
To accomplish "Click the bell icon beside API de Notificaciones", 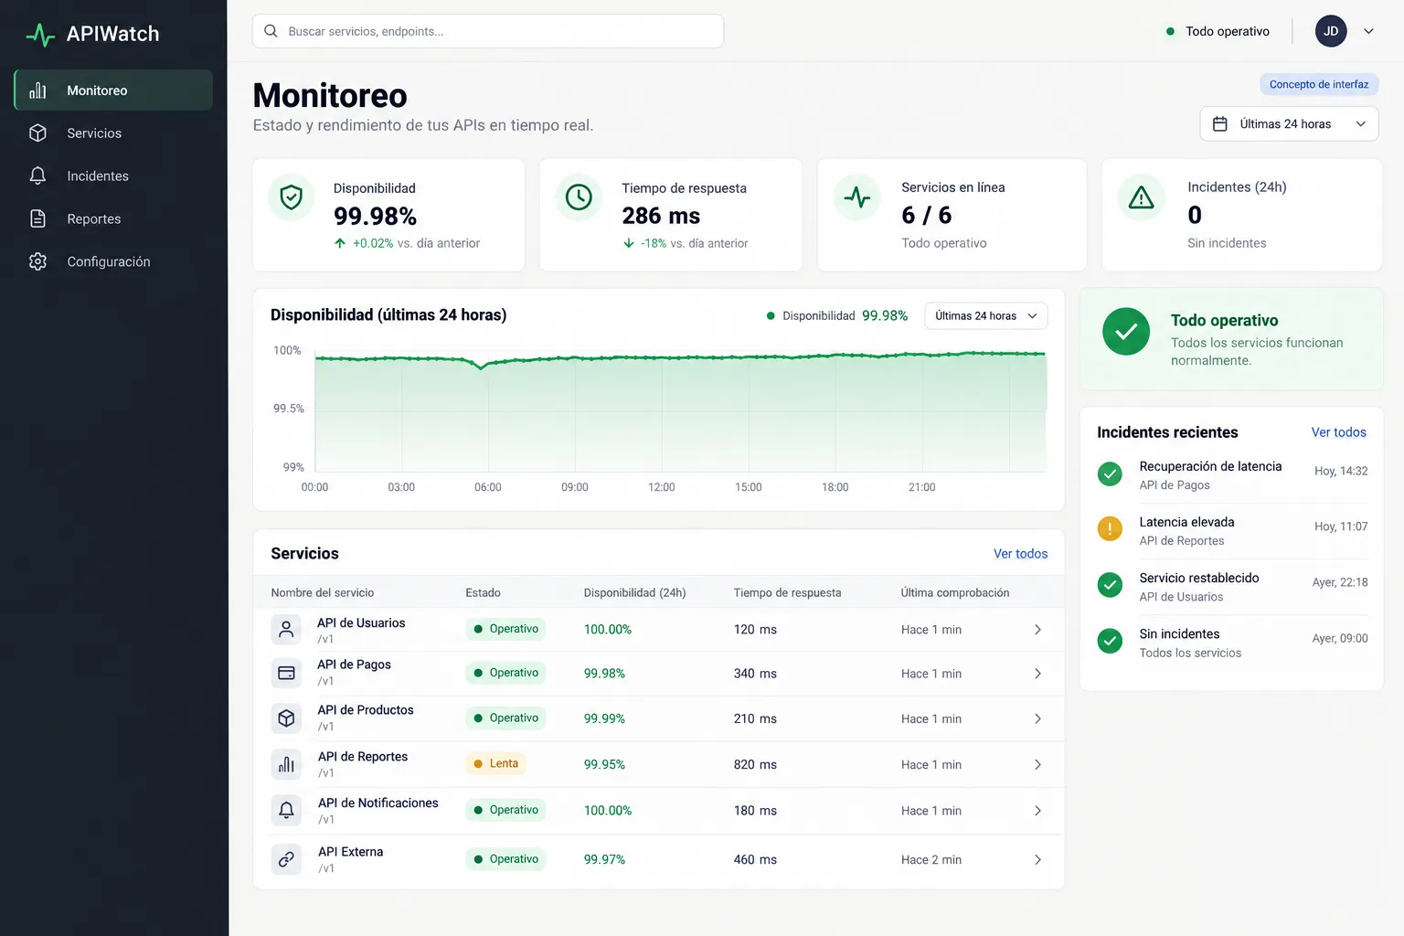I will 286,810.
